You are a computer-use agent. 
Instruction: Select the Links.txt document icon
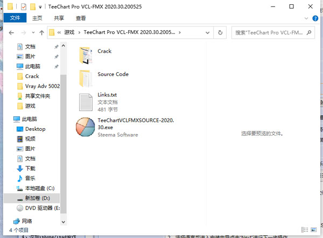[86, 102]
